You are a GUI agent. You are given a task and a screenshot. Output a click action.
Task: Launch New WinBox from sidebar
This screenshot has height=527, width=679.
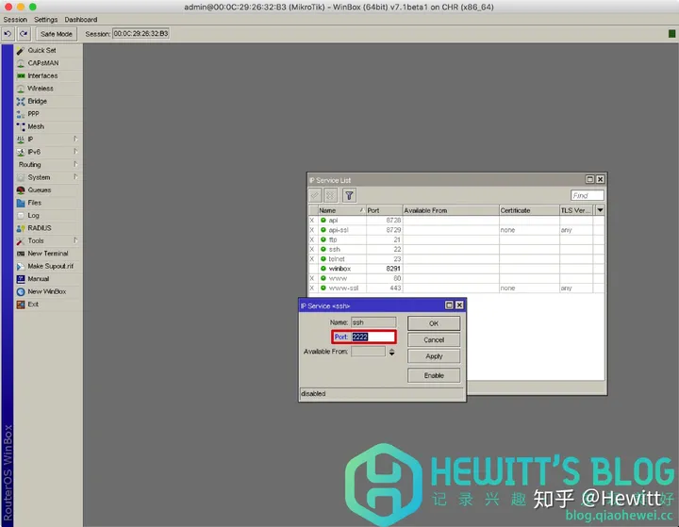[x=47, y=291]
